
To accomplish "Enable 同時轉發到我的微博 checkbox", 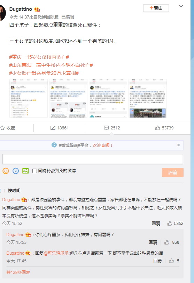I will click(x=34, y=171).
